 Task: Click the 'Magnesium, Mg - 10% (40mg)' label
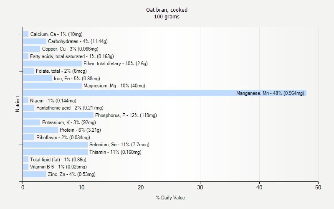pyautogui.click(x=114, y=86)
